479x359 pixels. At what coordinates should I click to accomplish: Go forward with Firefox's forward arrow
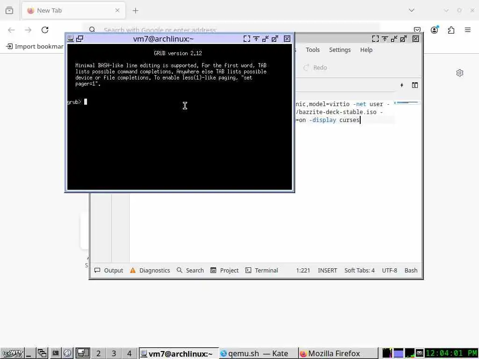[28, 30]
